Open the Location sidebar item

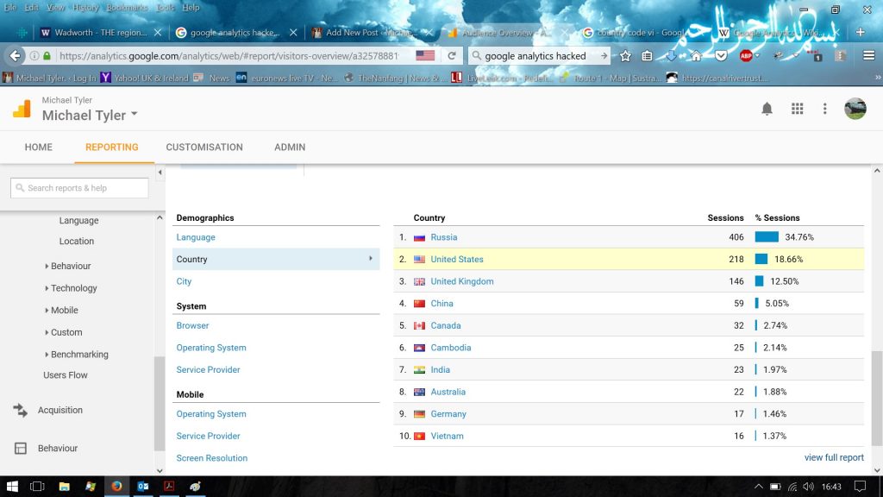coord(77,242)
